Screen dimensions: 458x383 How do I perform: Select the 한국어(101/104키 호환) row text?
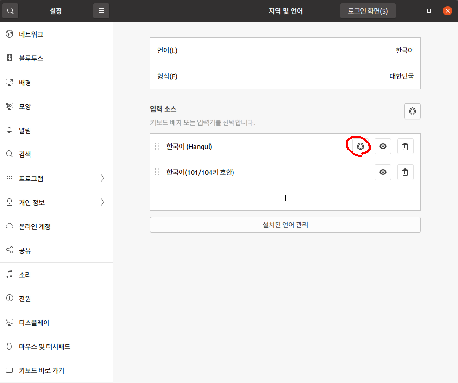coord(200,173)
